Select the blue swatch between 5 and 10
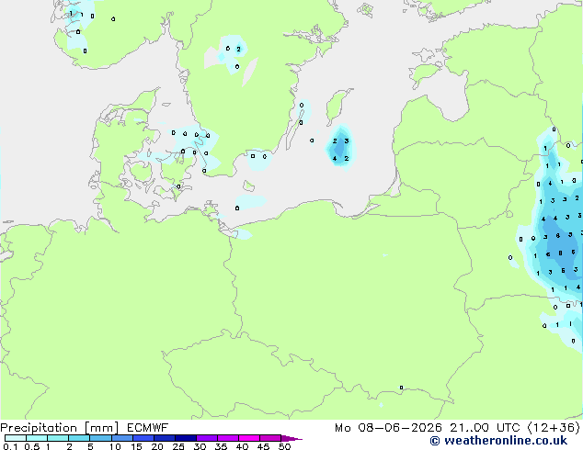Image resolution: width=583 pixels, height=450 pixels. [101, 438]
